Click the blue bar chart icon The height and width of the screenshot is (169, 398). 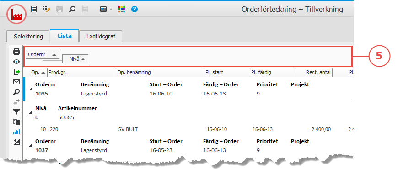[x=16, y=132]
